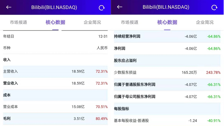Click the 人民币 currency value
This screenshot has width=224, height=126.
(102, 48)
